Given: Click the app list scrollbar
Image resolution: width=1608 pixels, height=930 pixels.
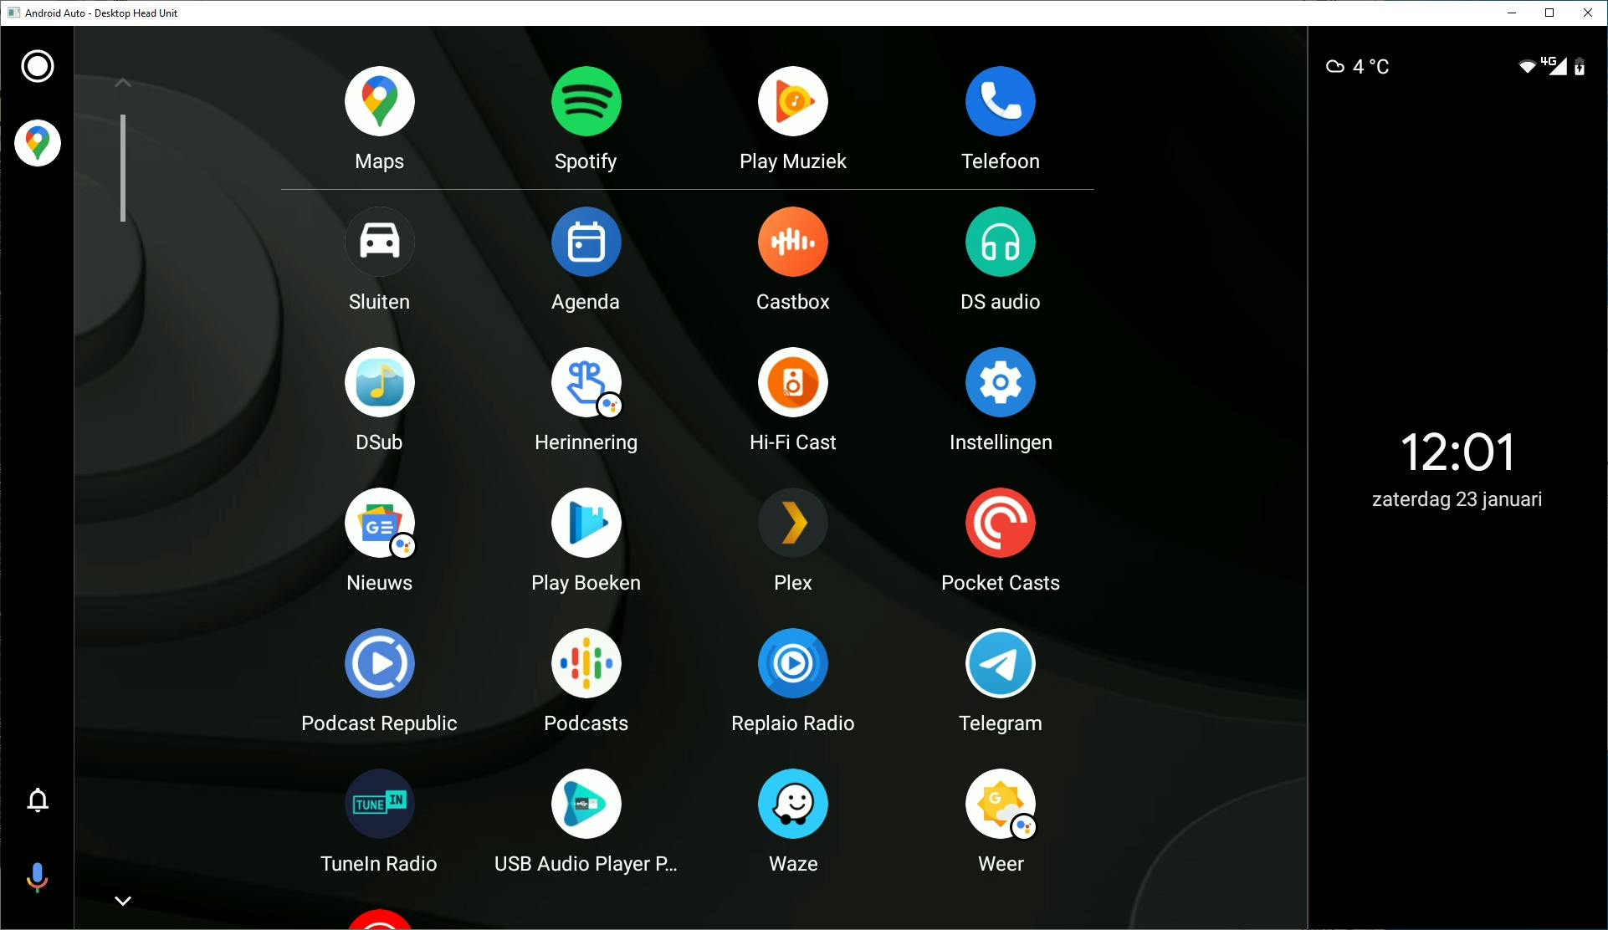Looking at the screenshot, I should click(x=123, y=167).
